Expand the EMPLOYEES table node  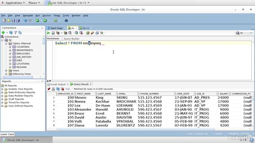click(10, 54)
